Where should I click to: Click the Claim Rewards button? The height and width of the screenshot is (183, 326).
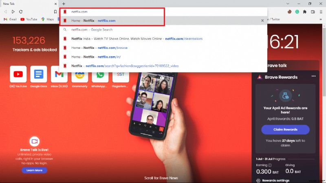pyautogui.click(x=285, y=129)
